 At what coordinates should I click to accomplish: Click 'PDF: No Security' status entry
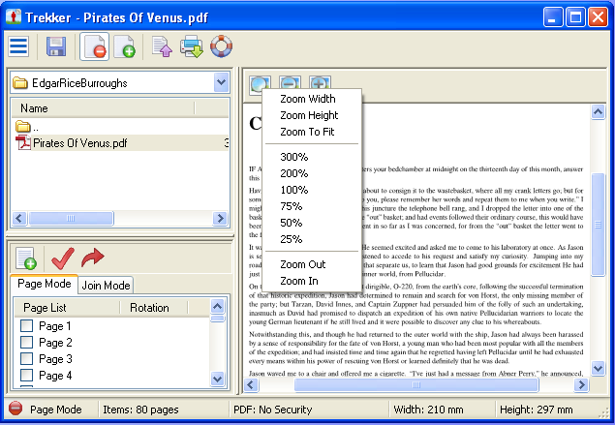pos(272,410)
